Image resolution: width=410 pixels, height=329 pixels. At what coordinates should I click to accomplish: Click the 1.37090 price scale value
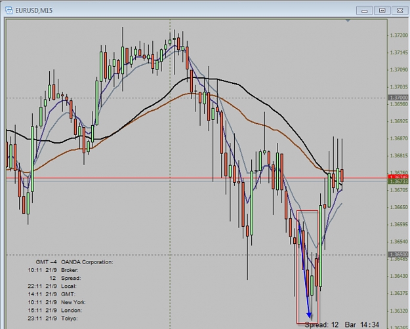pos(399,69)
